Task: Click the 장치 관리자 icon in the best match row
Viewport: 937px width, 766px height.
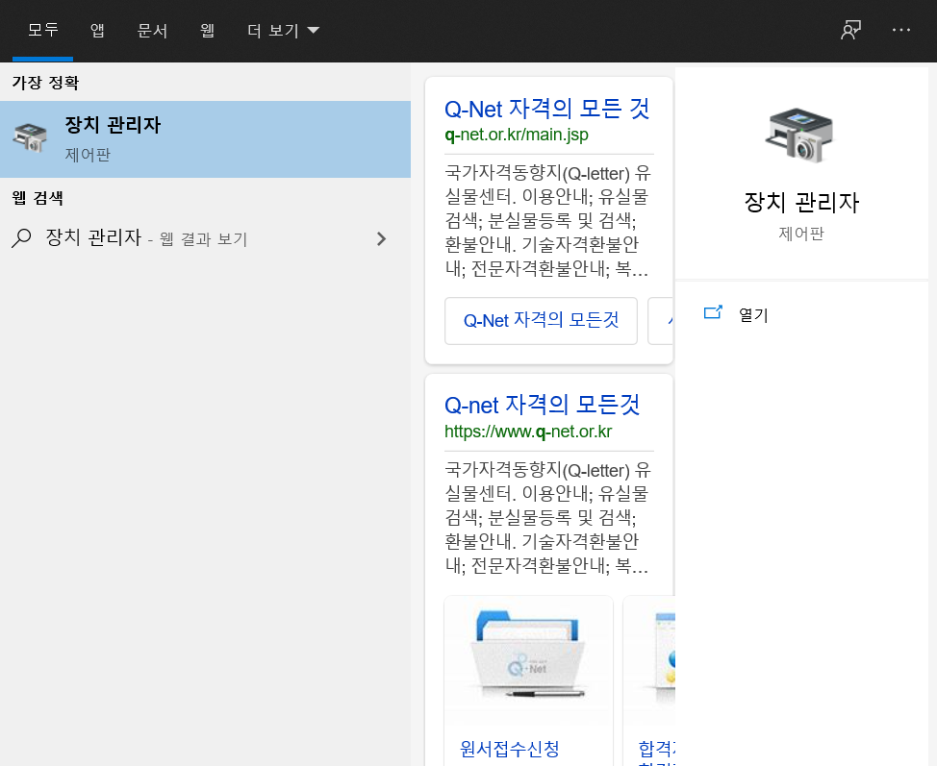Action: (x=30, y=137)
